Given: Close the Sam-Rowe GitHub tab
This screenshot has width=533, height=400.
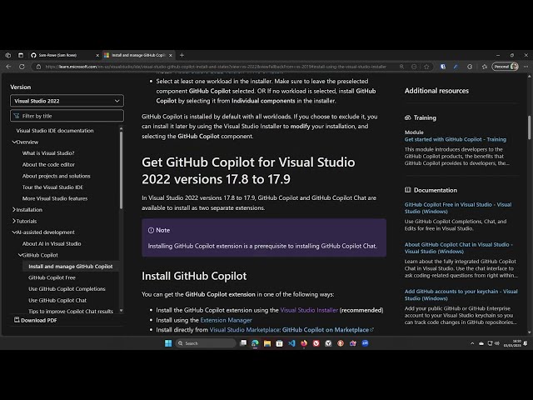Looking at the screenshot, I should (x=97, y=55).
